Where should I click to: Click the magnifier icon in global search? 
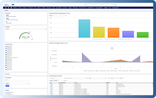[115, 5]
